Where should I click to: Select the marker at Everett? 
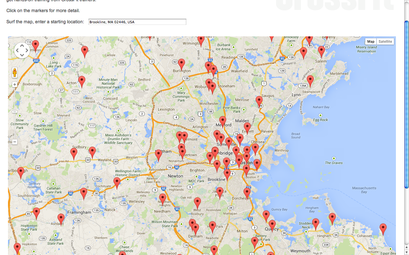click(x=247, y=129)
